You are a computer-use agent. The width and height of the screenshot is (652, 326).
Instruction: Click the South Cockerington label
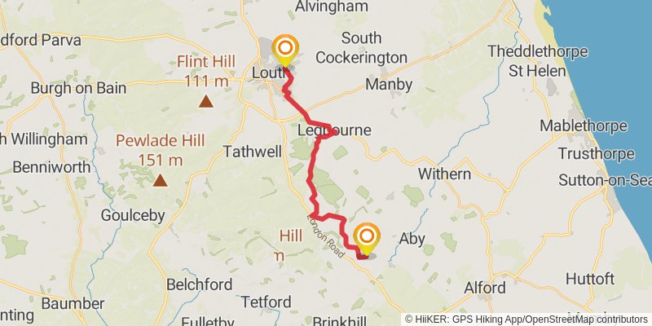point(361,48)
